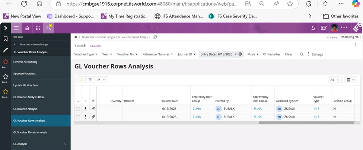The width and height of the screenshot is (363, 150).
Task: Select the second voucher row checkbox
Action: 78,117
